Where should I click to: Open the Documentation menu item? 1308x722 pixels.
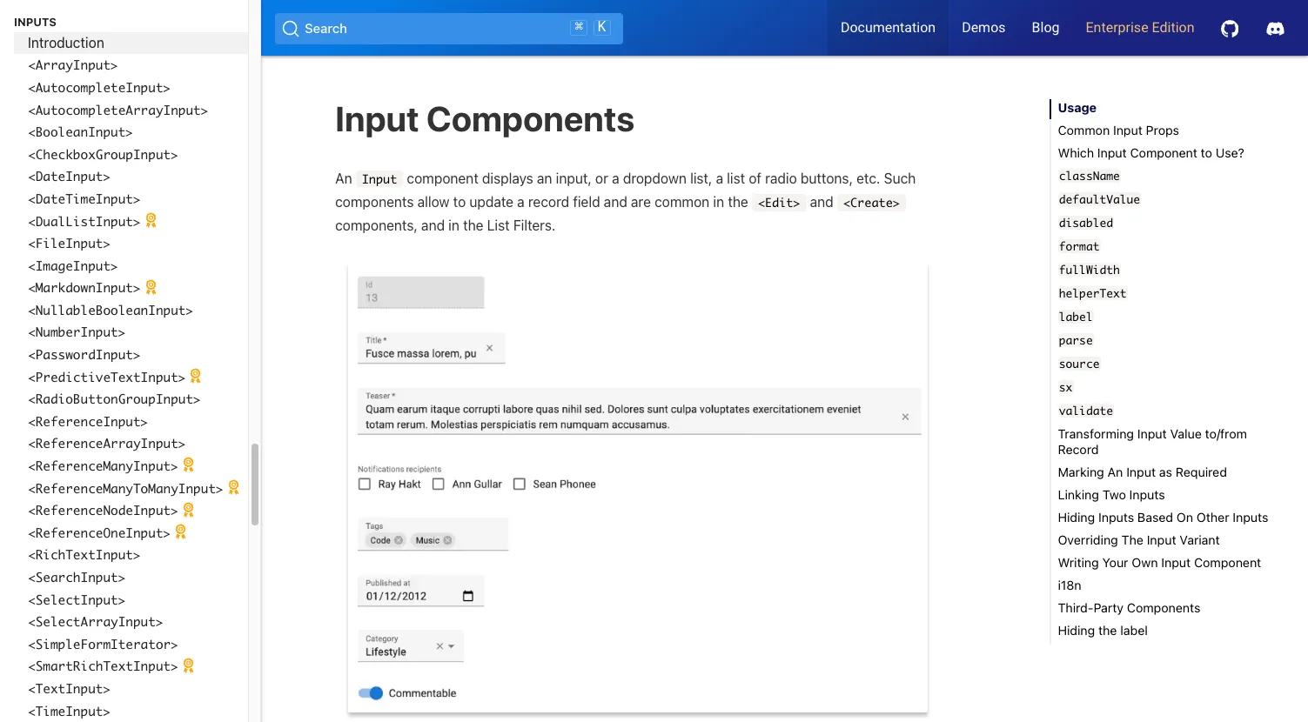887,27
